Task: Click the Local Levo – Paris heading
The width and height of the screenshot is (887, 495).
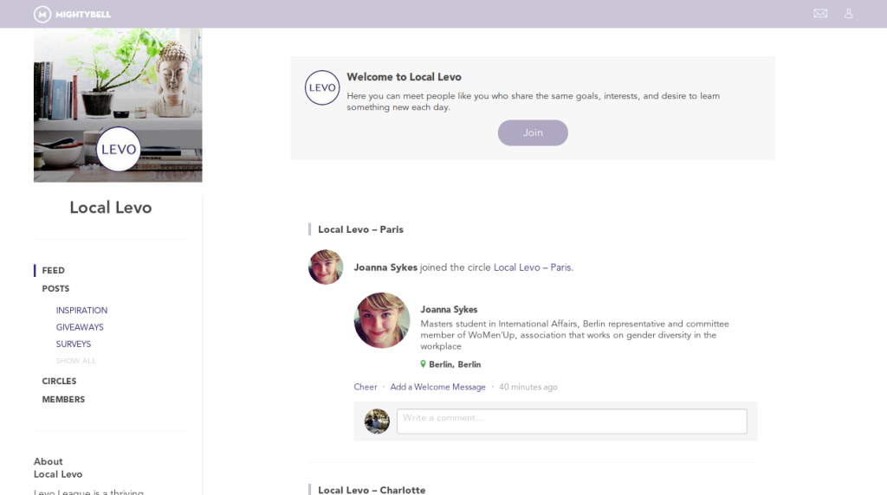Action: 360,229
